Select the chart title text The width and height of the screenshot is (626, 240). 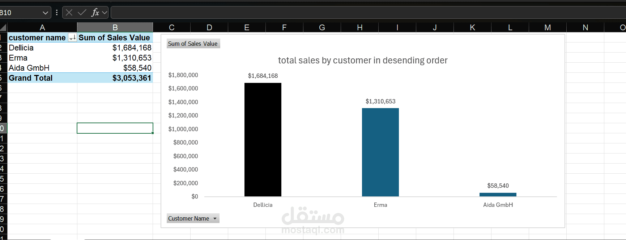363,60
